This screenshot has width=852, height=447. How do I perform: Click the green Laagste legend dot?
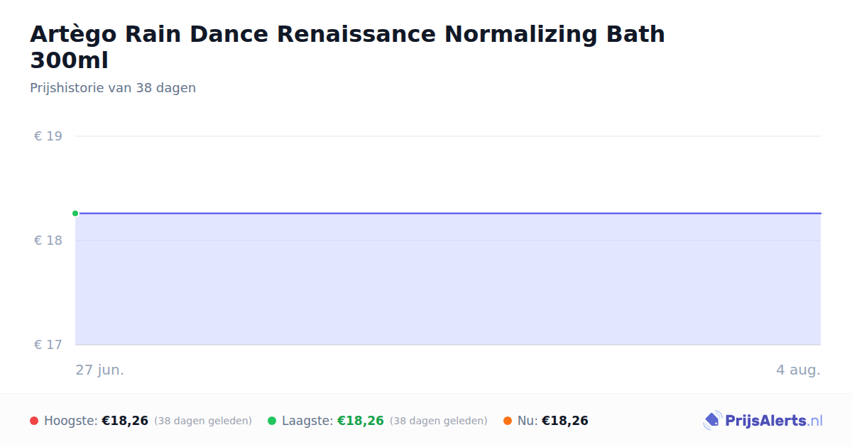coord(272,421)
